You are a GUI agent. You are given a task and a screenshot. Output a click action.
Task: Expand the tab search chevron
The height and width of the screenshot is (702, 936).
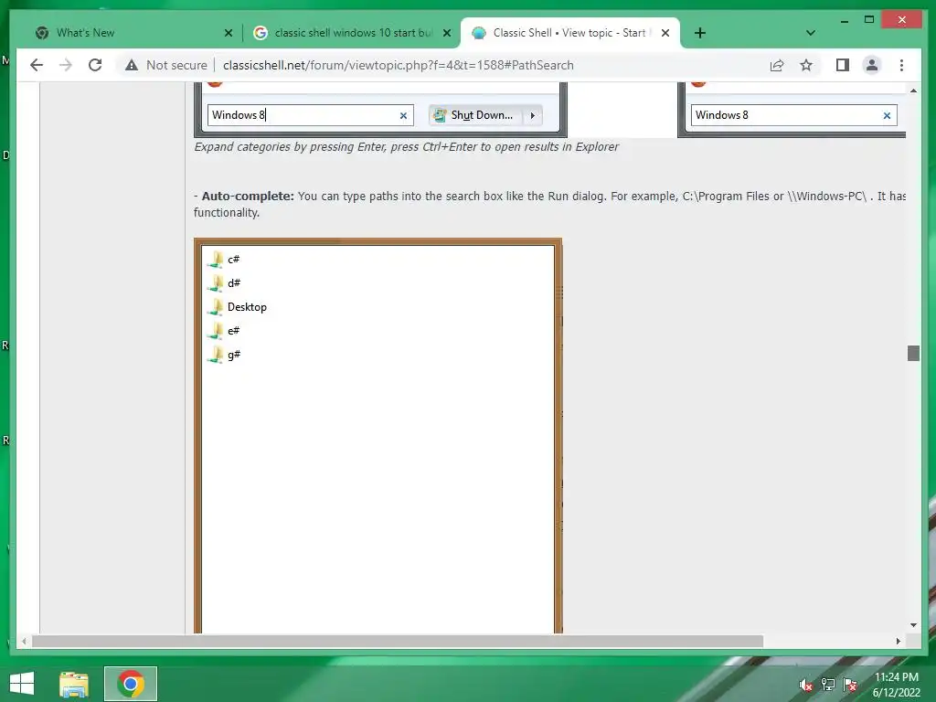[x=811, y=33]
